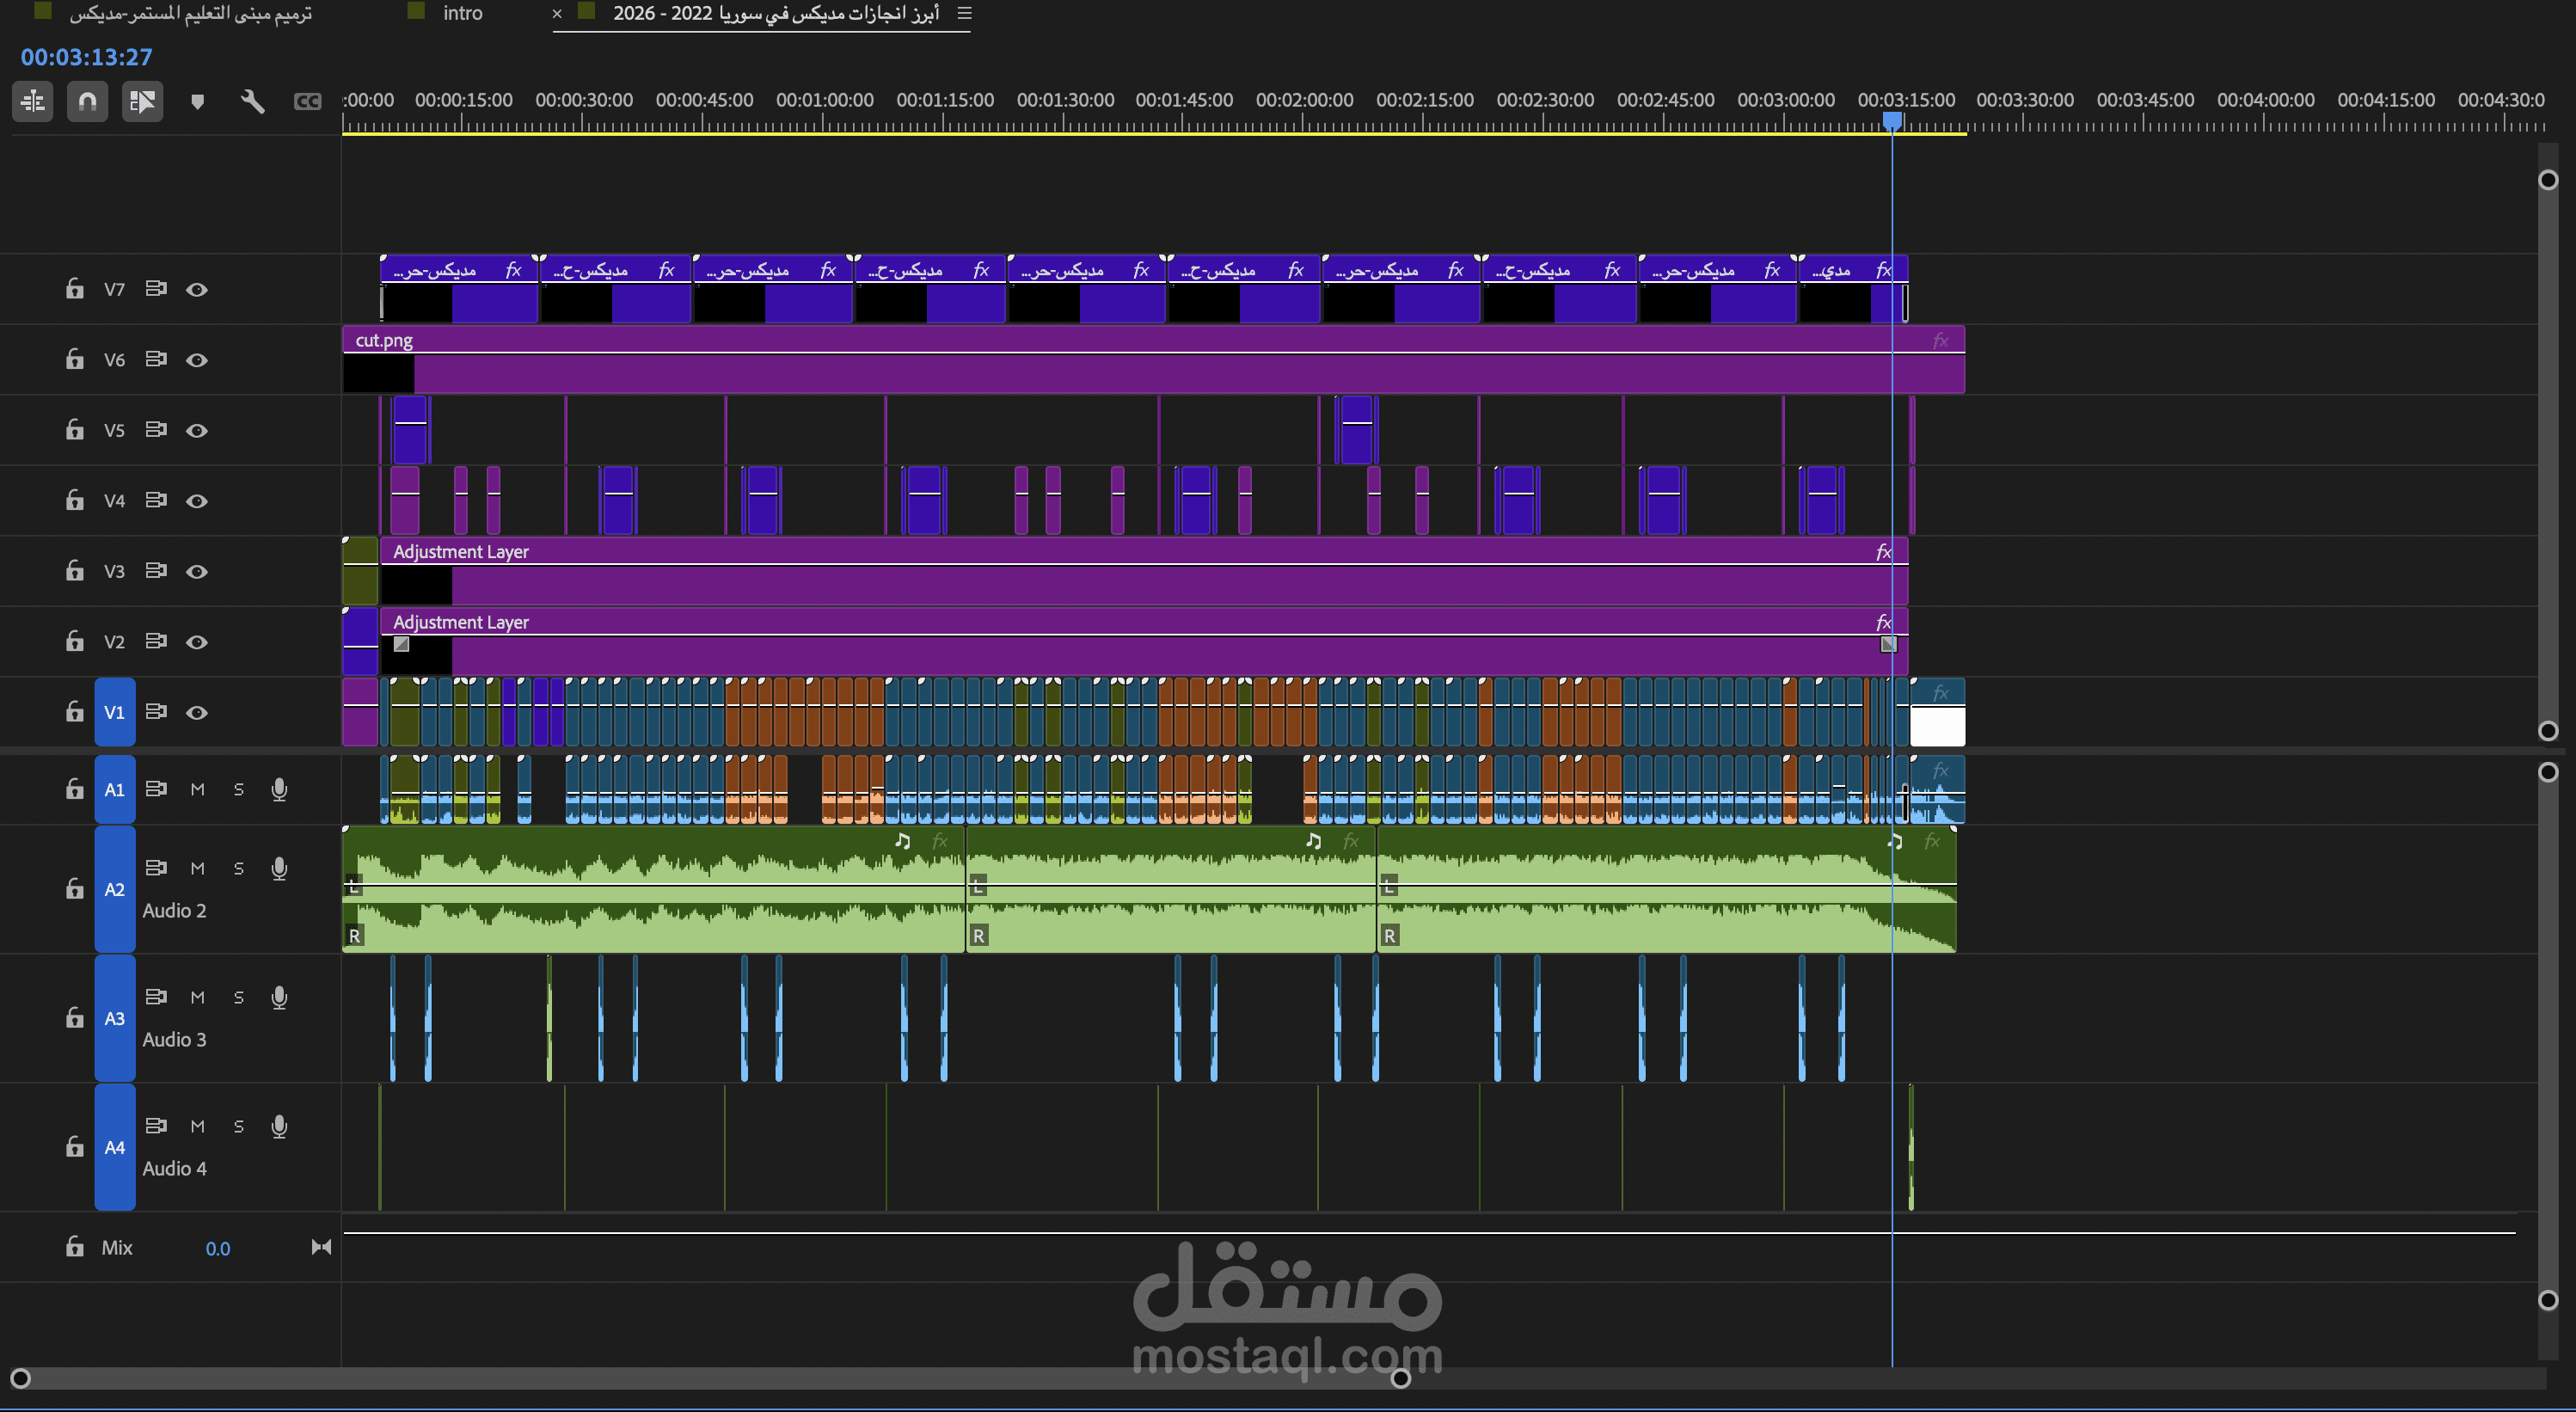Switch to ترميم مبنى التعليم المستمر sequence tab
The width and height of the screenshot is (2576, 1412).
191,13
